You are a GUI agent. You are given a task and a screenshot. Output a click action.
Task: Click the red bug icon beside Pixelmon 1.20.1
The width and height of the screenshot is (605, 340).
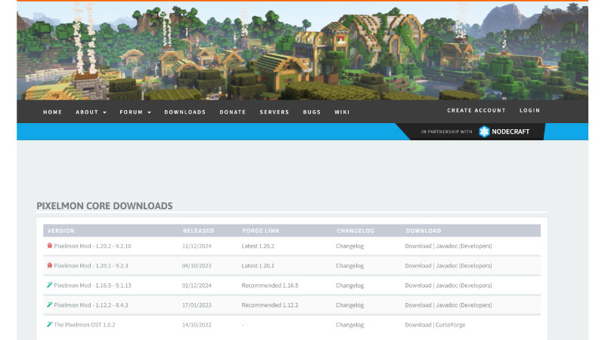49,265
